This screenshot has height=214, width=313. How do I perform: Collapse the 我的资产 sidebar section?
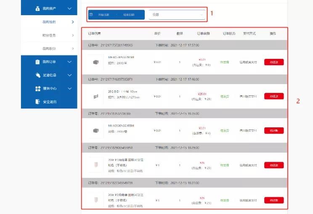tap(70, 8)
